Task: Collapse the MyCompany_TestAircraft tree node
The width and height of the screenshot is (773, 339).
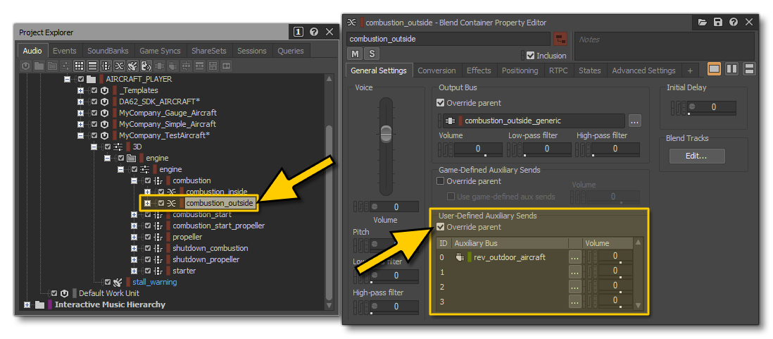Action: pos(81,135)
